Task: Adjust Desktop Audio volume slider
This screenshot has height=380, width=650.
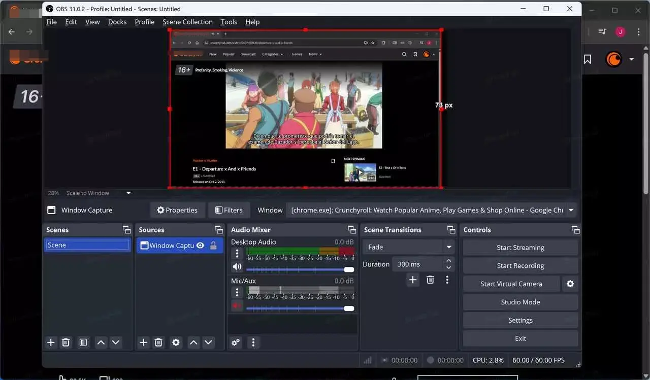Action: click(x=300, y=269)
